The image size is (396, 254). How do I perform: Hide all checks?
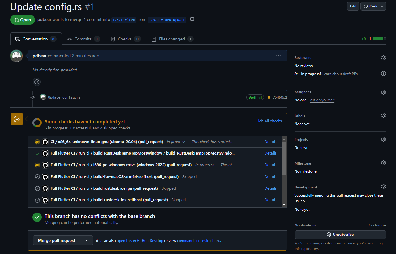[x=268, y=121]
